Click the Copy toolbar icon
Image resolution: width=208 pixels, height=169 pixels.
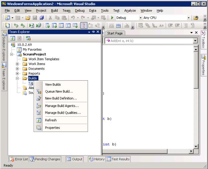57,18
